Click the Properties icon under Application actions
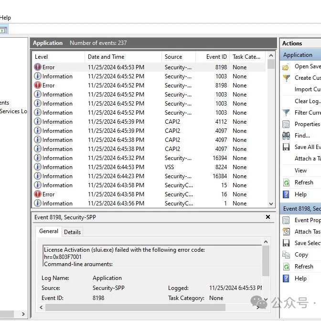The height and width of the screenshot is (321, 321). point(286,124)
